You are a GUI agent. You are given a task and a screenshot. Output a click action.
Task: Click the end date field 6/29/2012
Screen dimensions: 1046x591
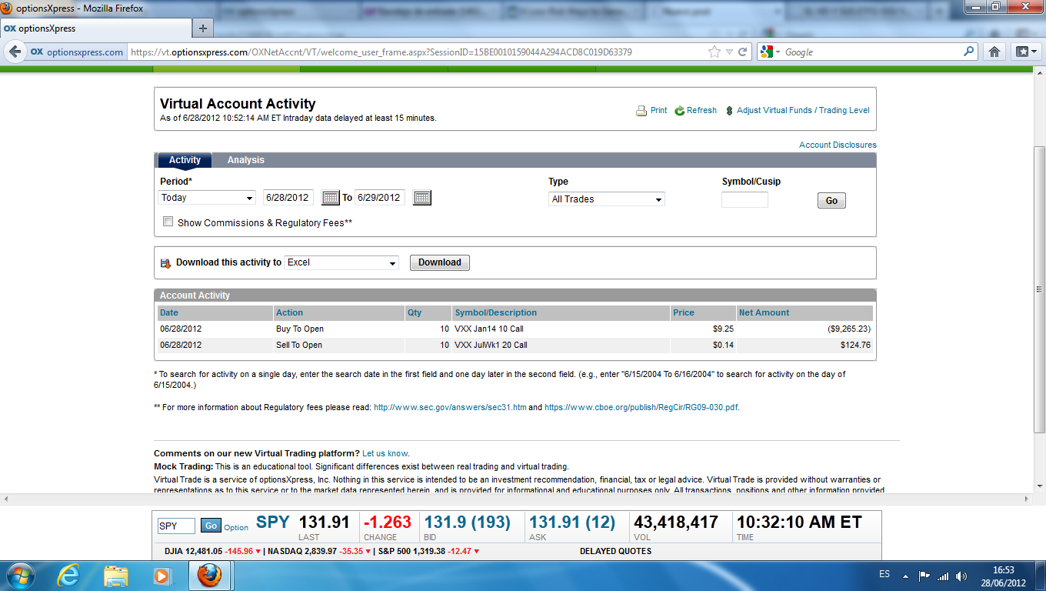pos(380,198)
